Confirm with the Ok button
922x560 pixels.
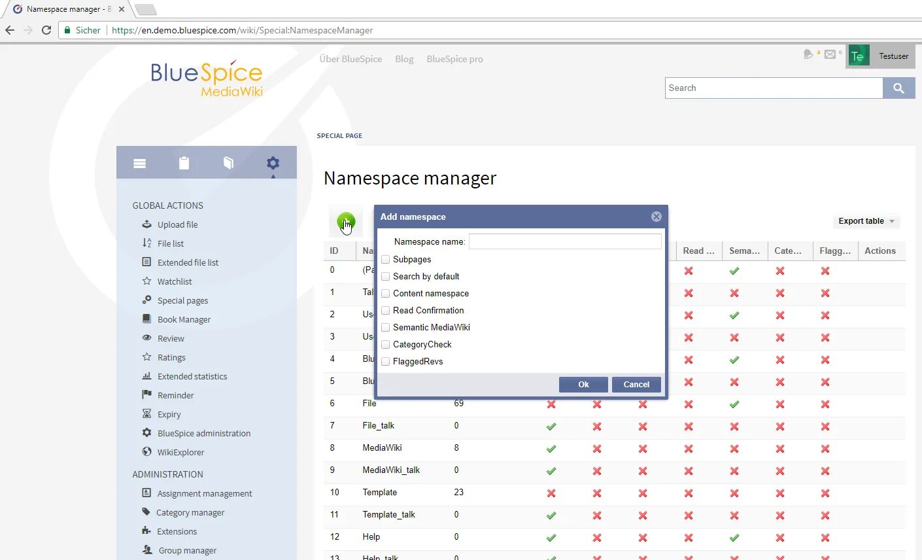click(583, 385)
